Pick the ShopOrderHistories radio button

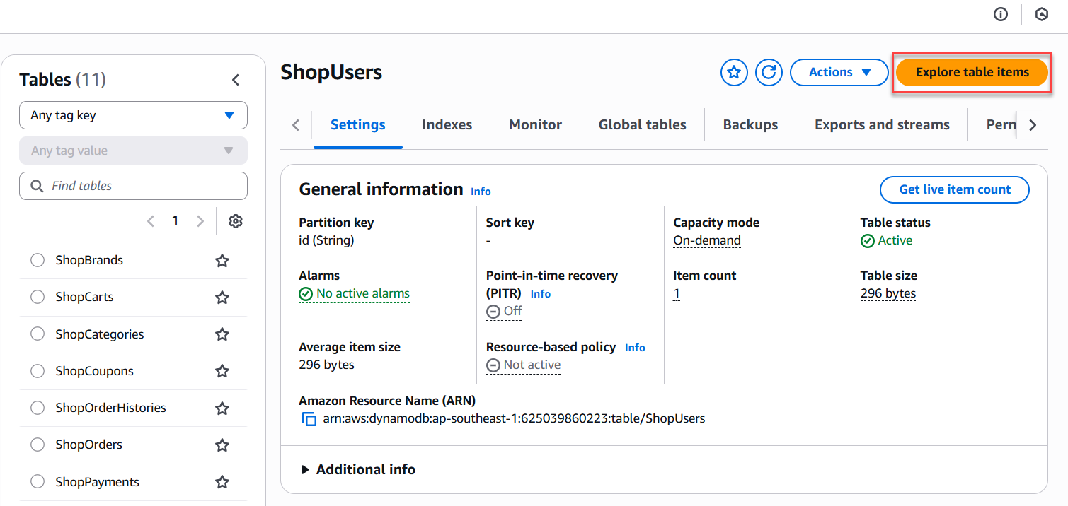pyautogui.click(x=38, y=408)
